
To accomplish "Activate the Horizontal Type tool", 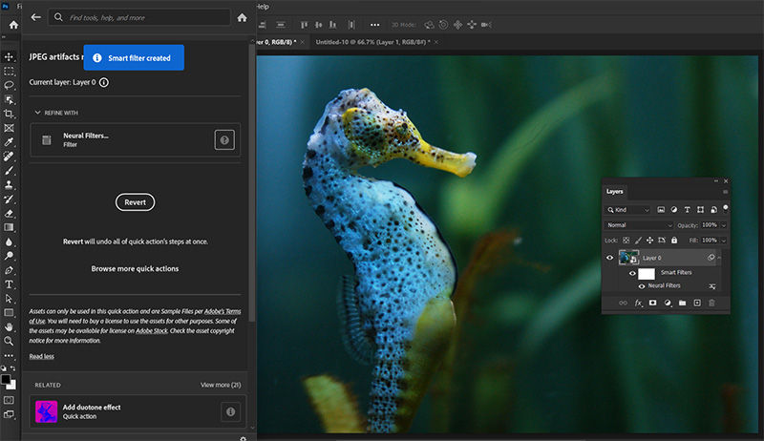I will [x=9, y=284].
